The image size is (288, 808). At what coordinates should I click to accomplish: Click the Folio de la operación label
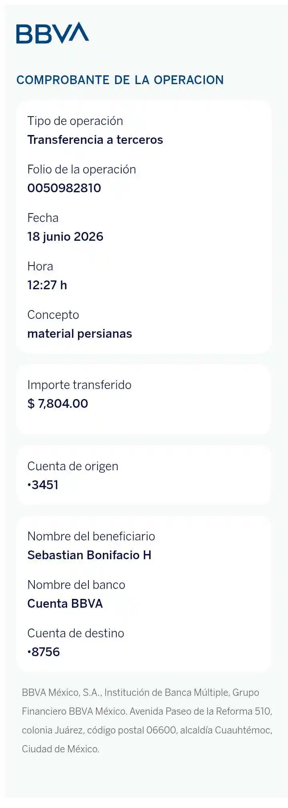82,169
